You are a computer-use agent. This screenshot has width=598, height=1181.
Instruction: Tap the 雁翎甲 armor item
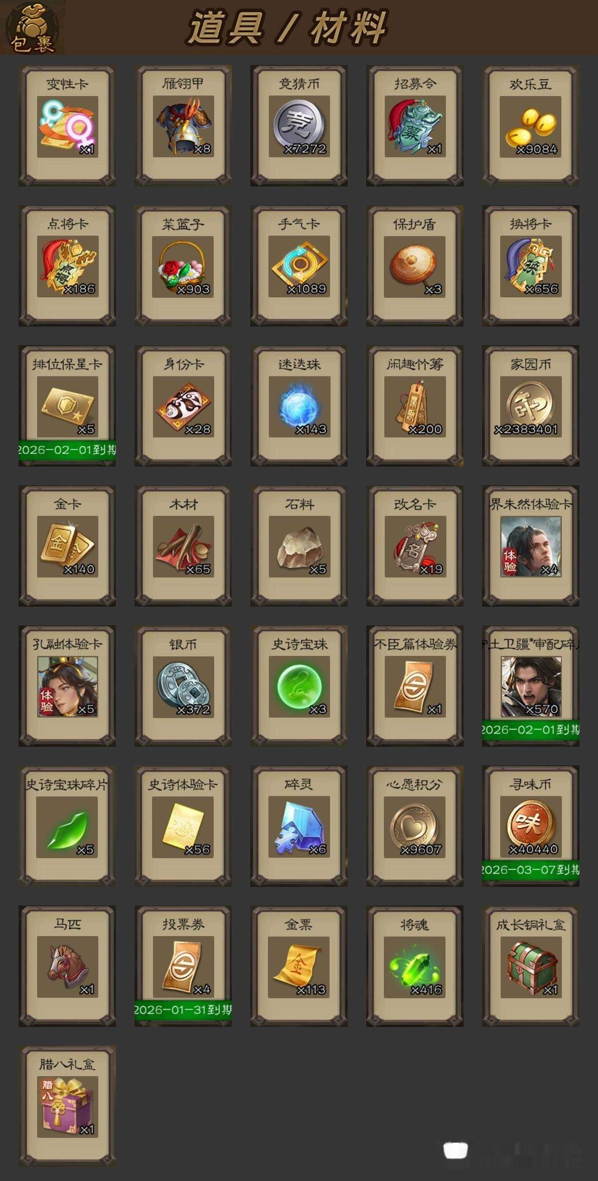point(183,126)
